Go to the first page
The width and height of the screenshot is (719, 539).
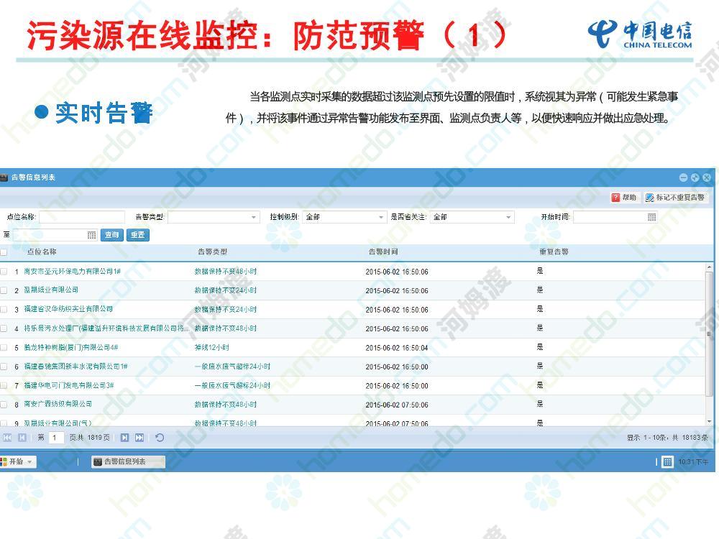7,438
